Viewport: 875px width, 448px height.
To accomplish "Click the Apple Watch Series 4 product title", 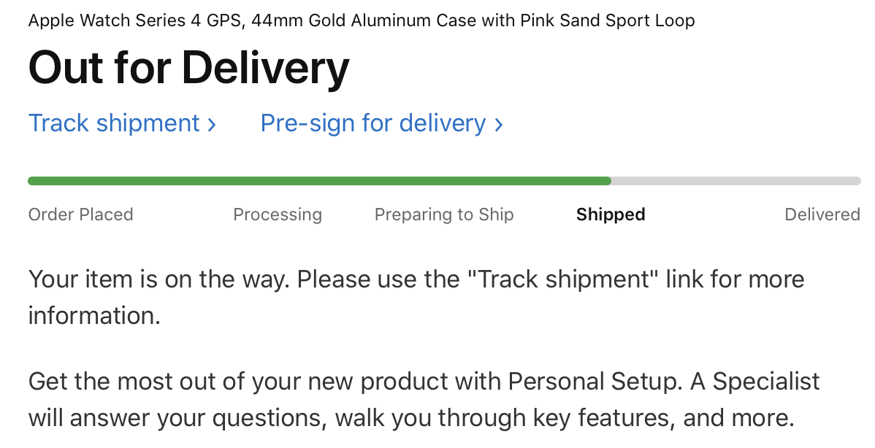I will [362, 20].
